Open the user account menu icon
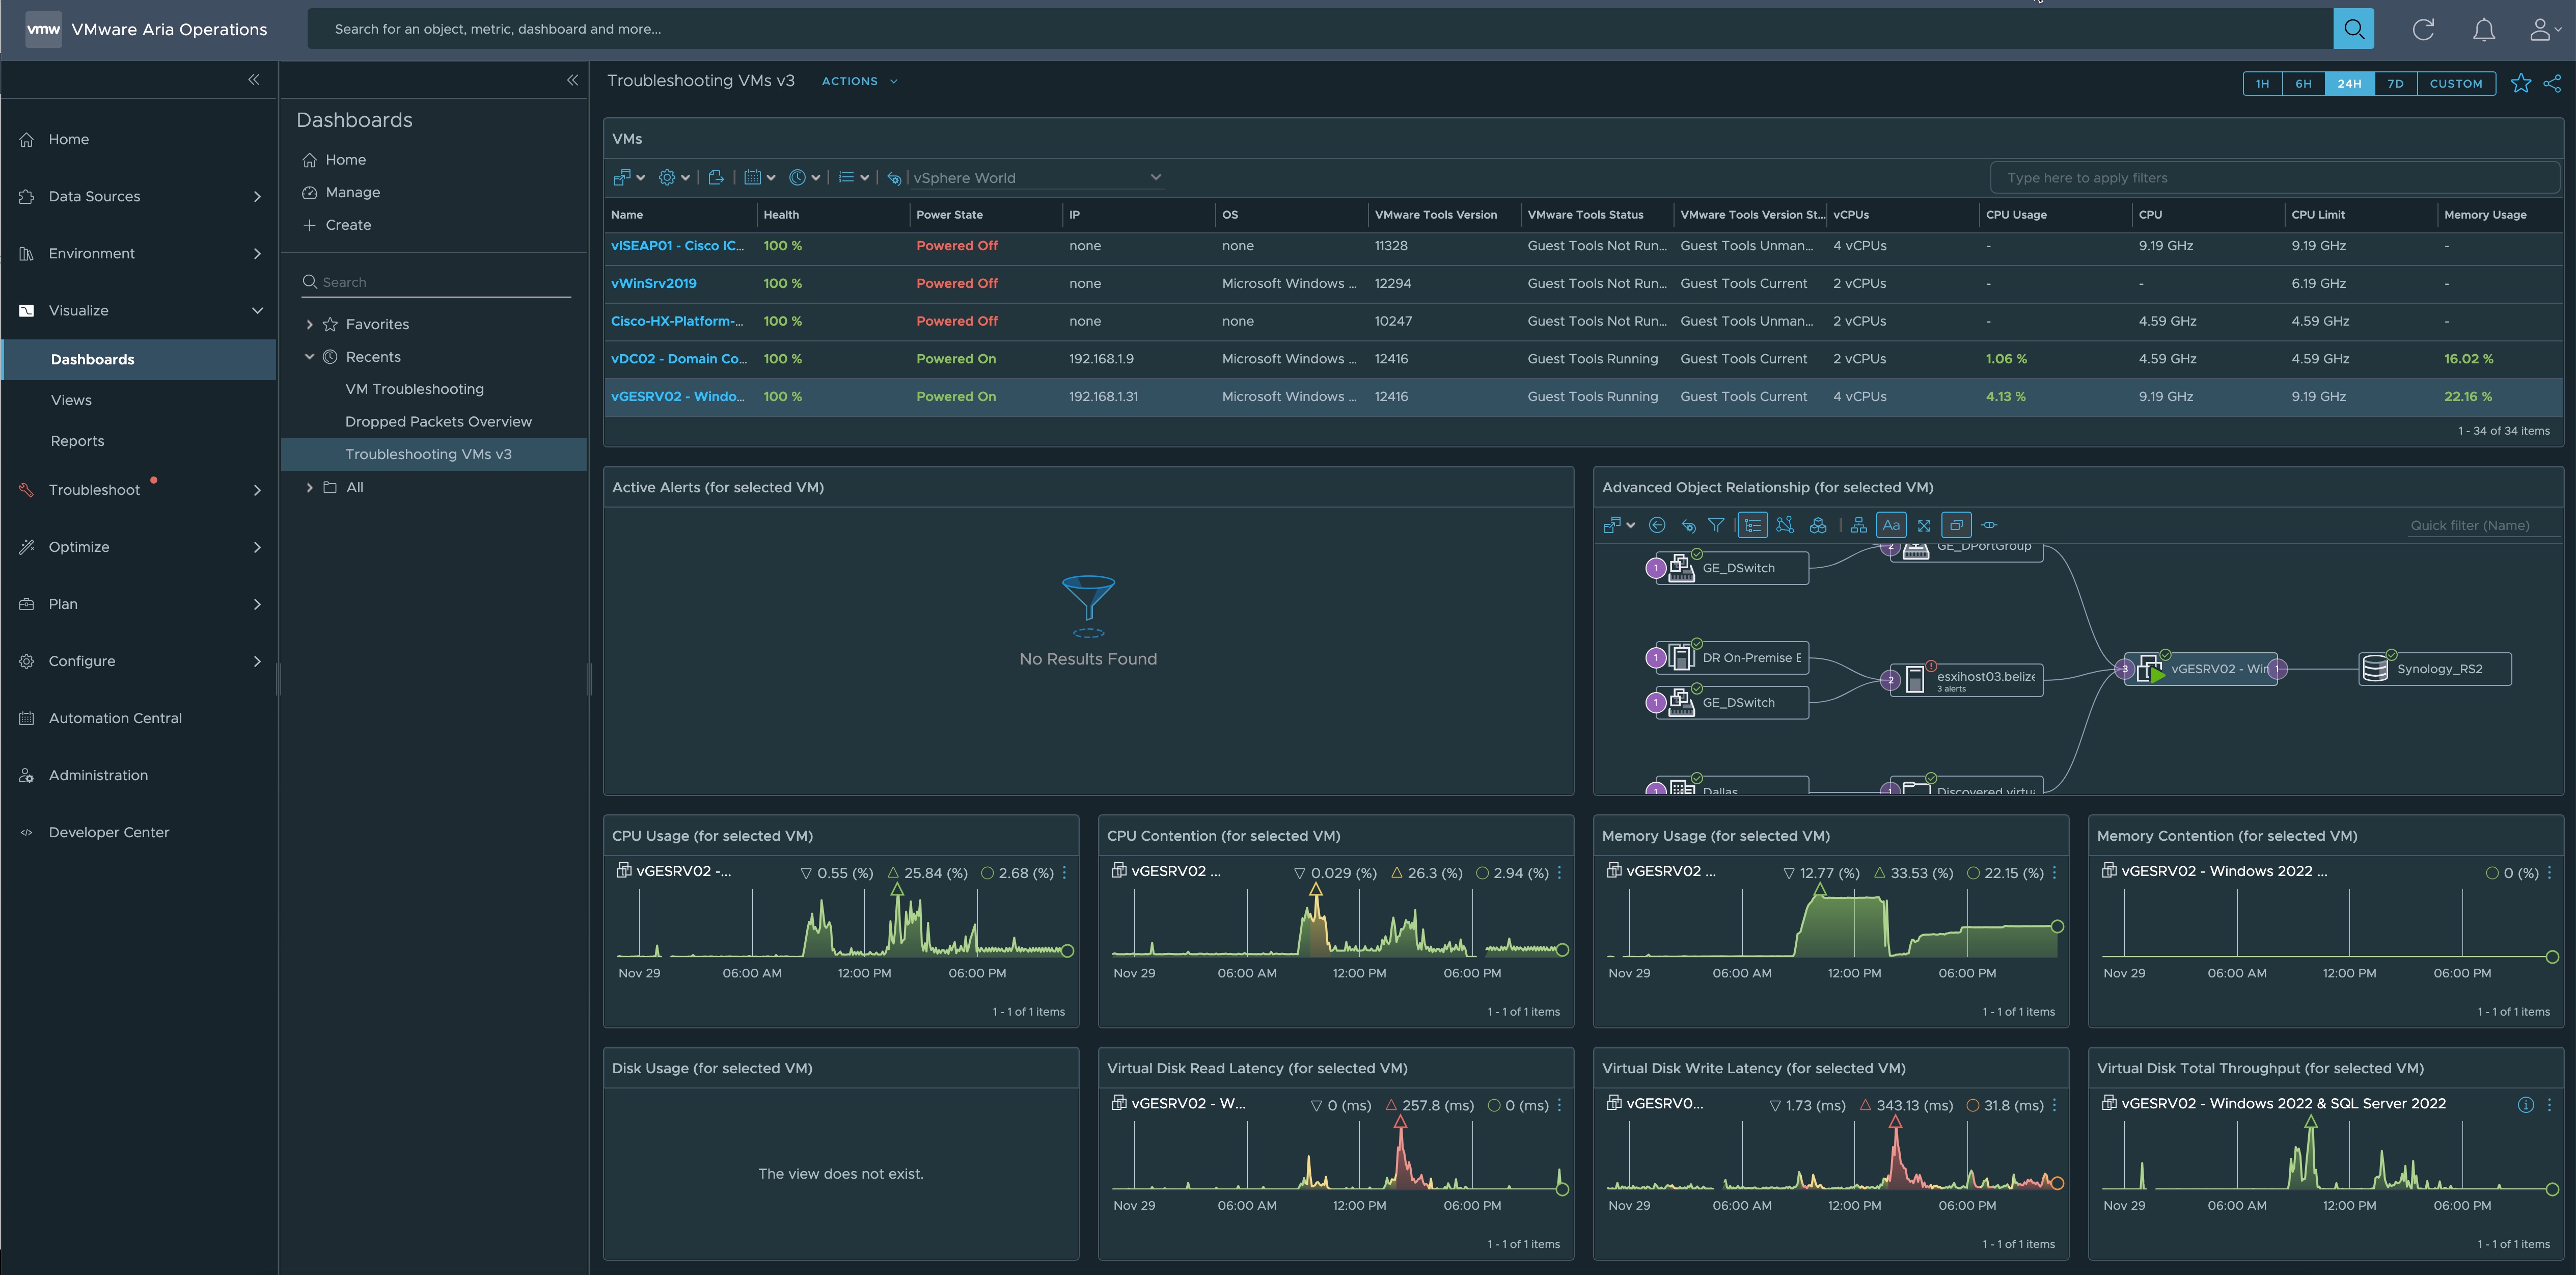The height and width of the screenshot is (1275, 2576). 2544,29
